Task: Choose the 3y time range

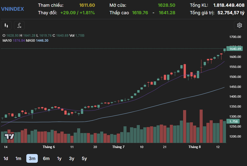Action: [x=71, y=159]
